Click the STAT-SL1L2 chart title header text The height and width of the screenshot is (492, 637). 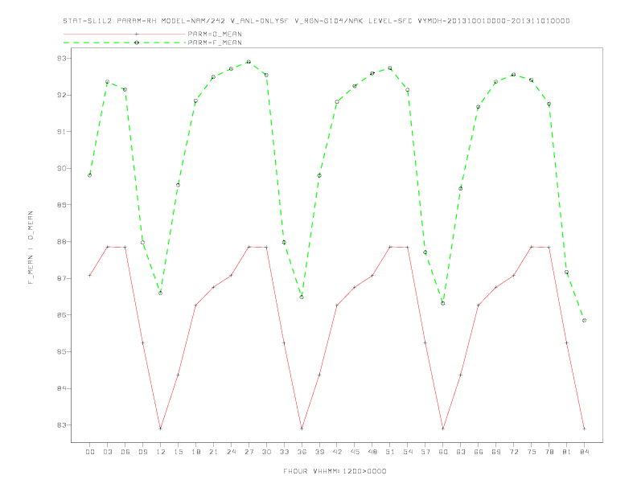tap(316, 21)
